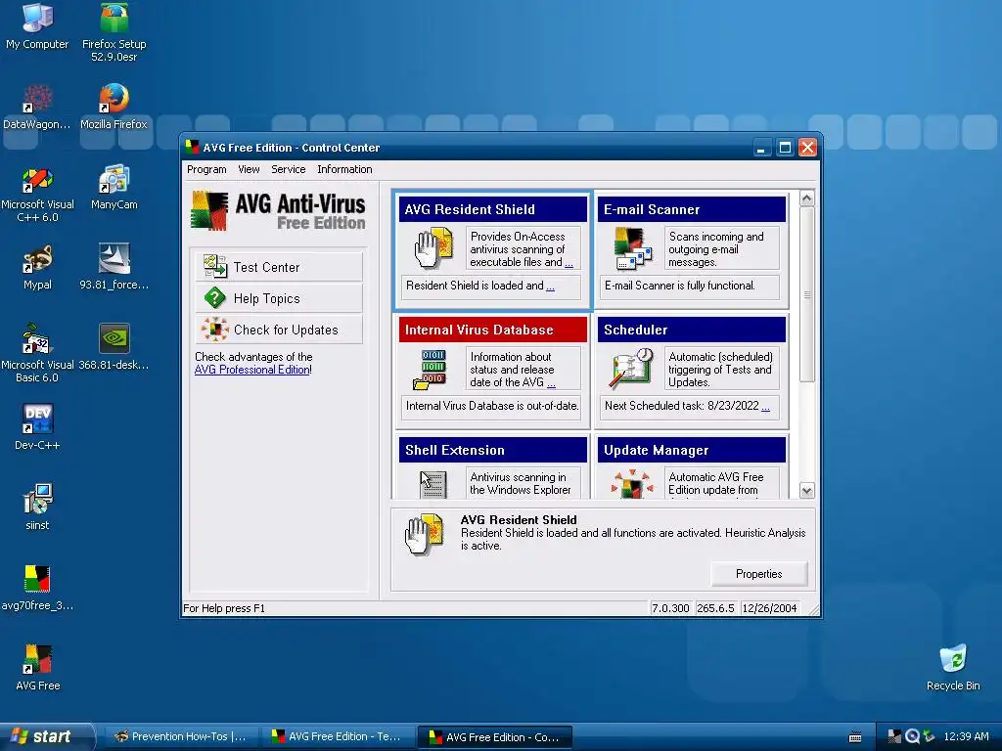The image size is (1002, 751).
Task: Select the Internal Virus Database red header
Action: (x=493, y=330)
